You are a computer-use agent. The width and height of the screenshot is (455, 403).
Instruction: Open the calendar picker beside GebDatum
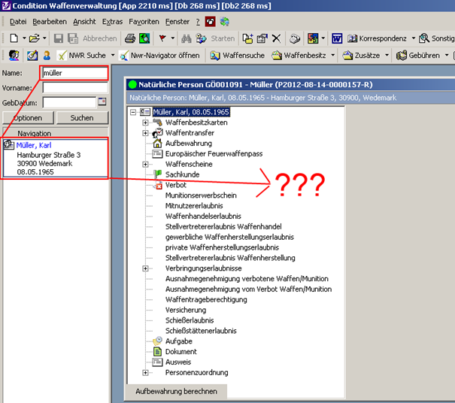click(x=102, y=102)
